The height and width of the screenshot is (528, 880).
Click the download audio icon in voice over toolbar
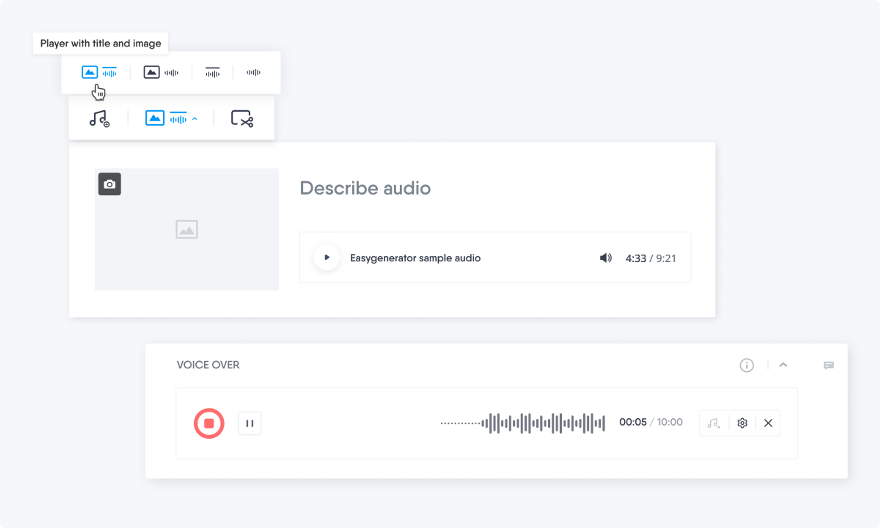(x=713, y=423)
